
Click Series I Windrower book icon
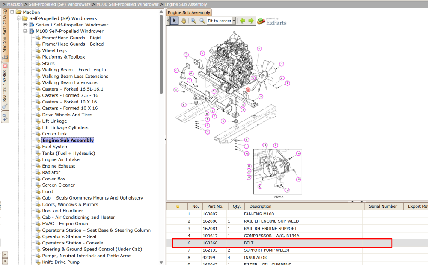pyautogui.click(x=32, y=25)
